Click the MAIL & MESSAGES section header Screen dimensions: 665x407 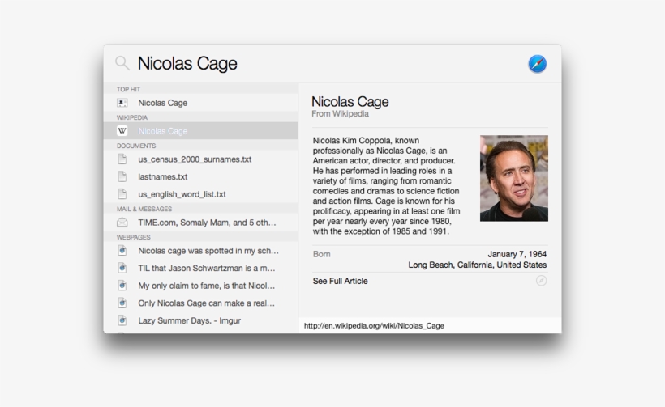point(144,209)
